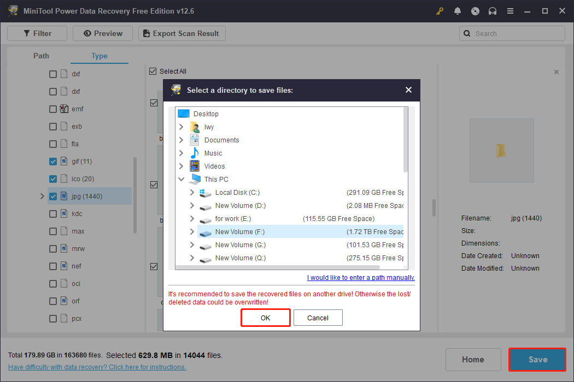Image resolution: width=574 pixels, height=382 pixels.
Task: Open the hamburger menu
Action: (510, 11)
